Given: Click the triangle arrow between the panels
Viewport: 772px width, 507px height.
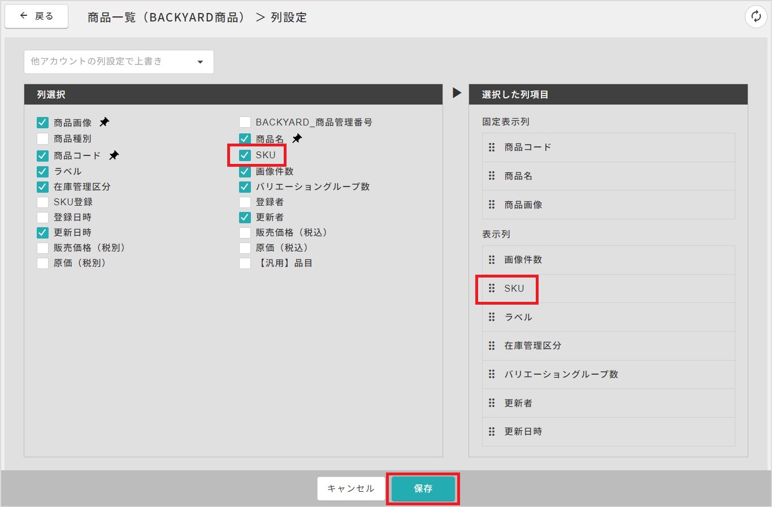Looking at the screenshot, I should point(457,93).
